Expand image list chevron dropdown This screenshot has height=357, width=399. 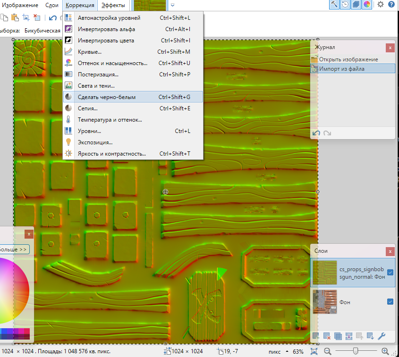coord(172,5)
